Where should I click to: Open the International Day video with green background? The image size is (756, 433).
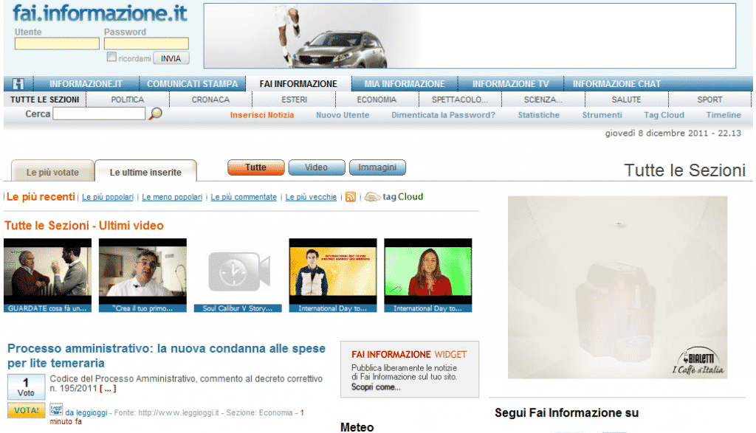click(427, 275)
